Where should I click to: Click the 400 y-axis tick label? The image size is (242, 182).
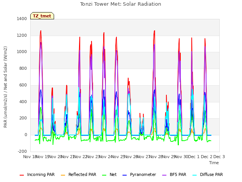pyautogui.click(x=23, y=102)
